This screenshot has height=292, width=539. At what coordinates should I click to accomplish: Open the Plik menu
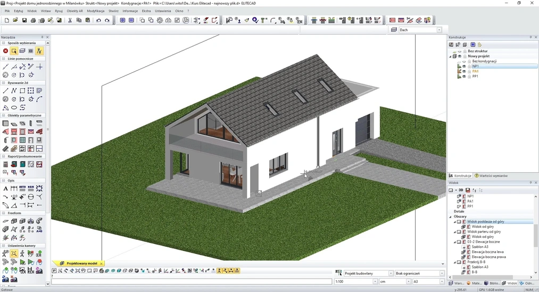pos(7,11)
